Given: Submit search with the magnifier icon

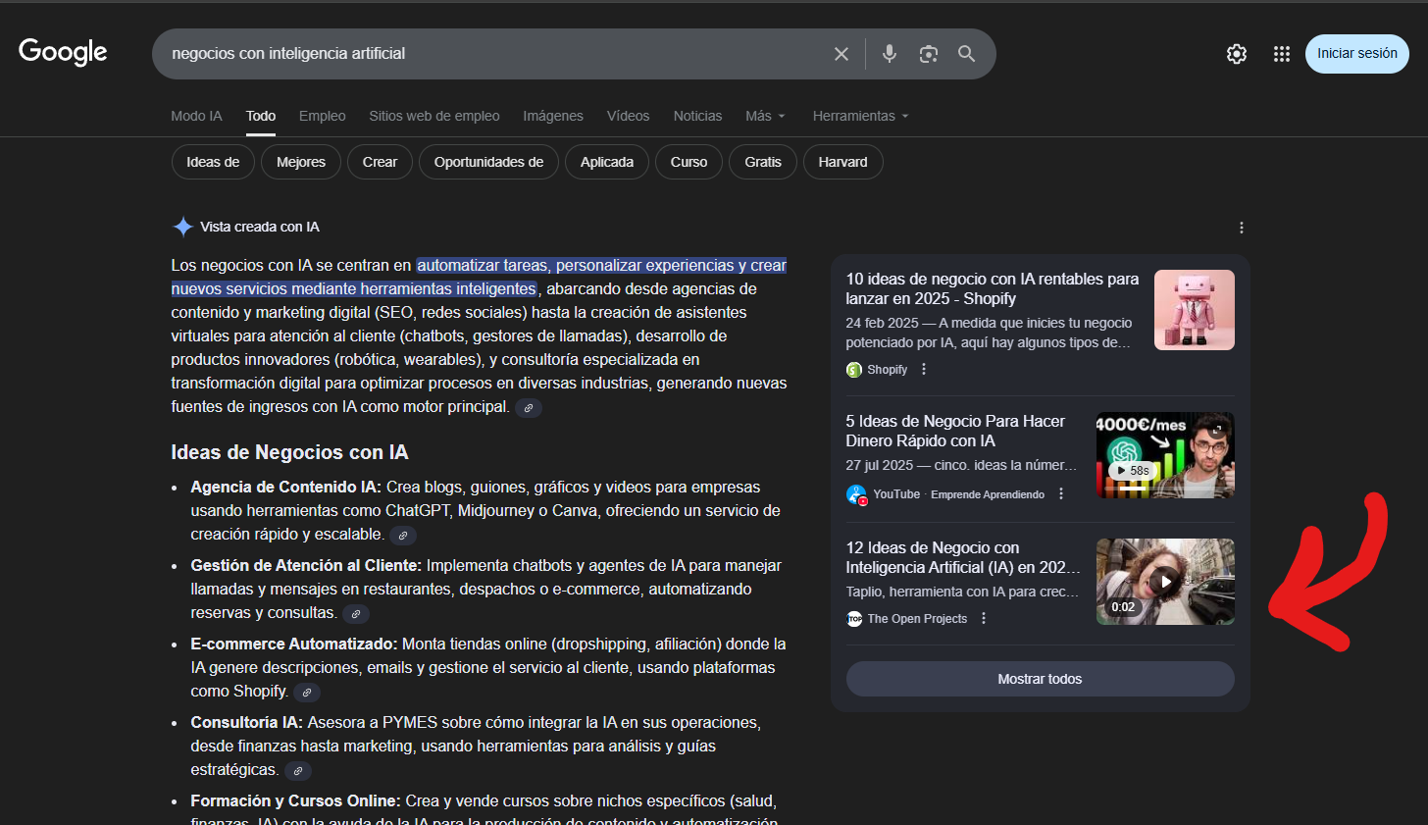Looking at the screenshot, I should pos(967,54).
